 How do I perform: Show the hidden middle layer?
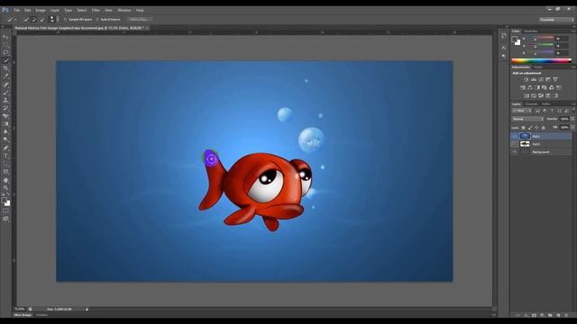click(515, 144)
